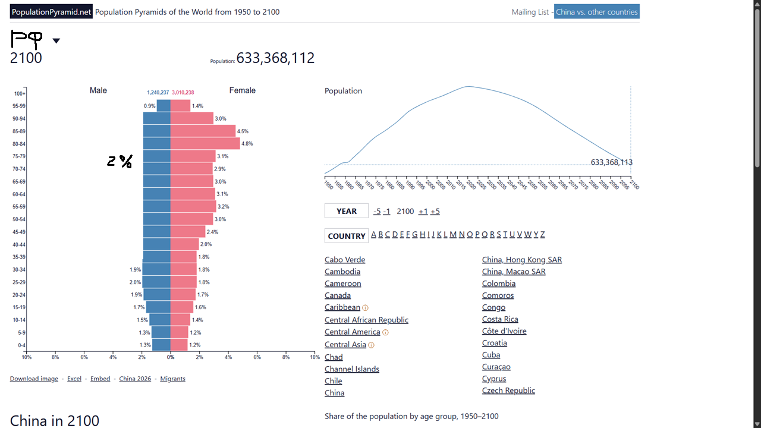
Task: Click the Embed link
Action: 100,379
